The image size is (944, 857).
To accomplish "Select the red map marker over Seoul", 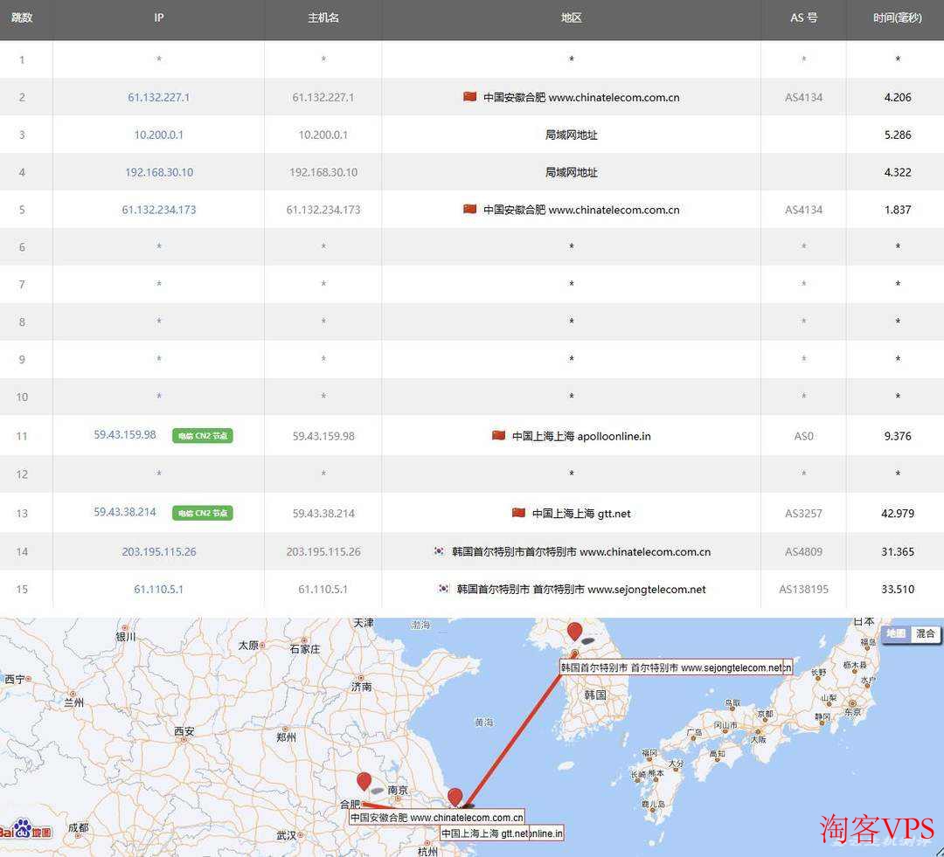I will click(x=575, y=632).
